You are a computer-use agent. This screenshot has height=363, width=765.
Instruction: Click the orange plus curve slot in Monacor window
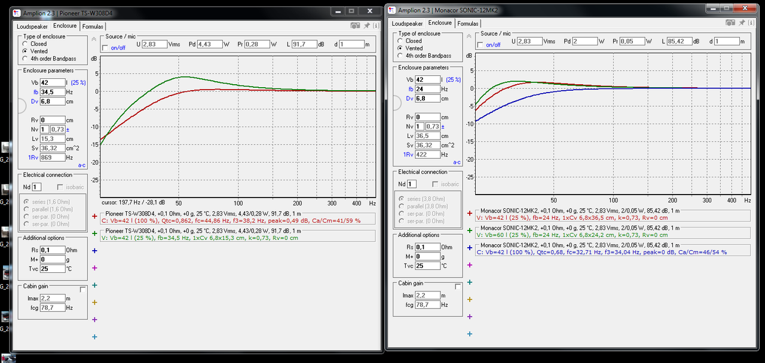click(x=470, y=300)
